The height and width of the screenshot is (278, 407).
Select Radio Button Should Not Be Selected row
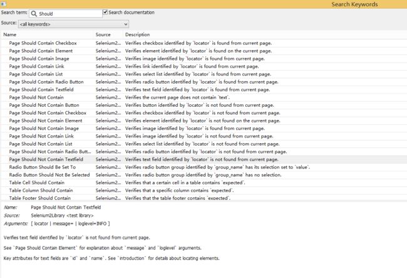(x=49, y=175)
